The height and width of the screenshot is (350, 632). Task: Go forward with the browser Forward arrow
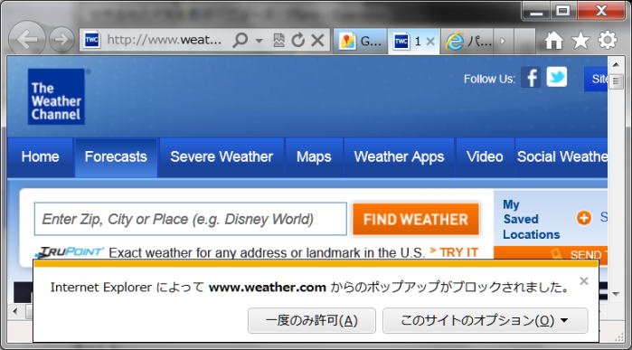click(61, 40)
